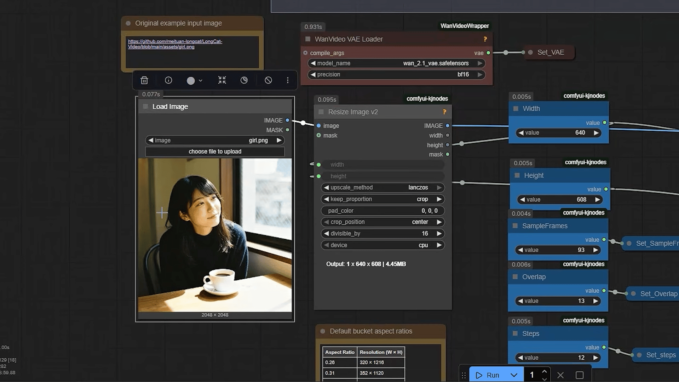Increase the Steps value with right arrow
This screenshot has height=382, width=679.
[596, 358]
